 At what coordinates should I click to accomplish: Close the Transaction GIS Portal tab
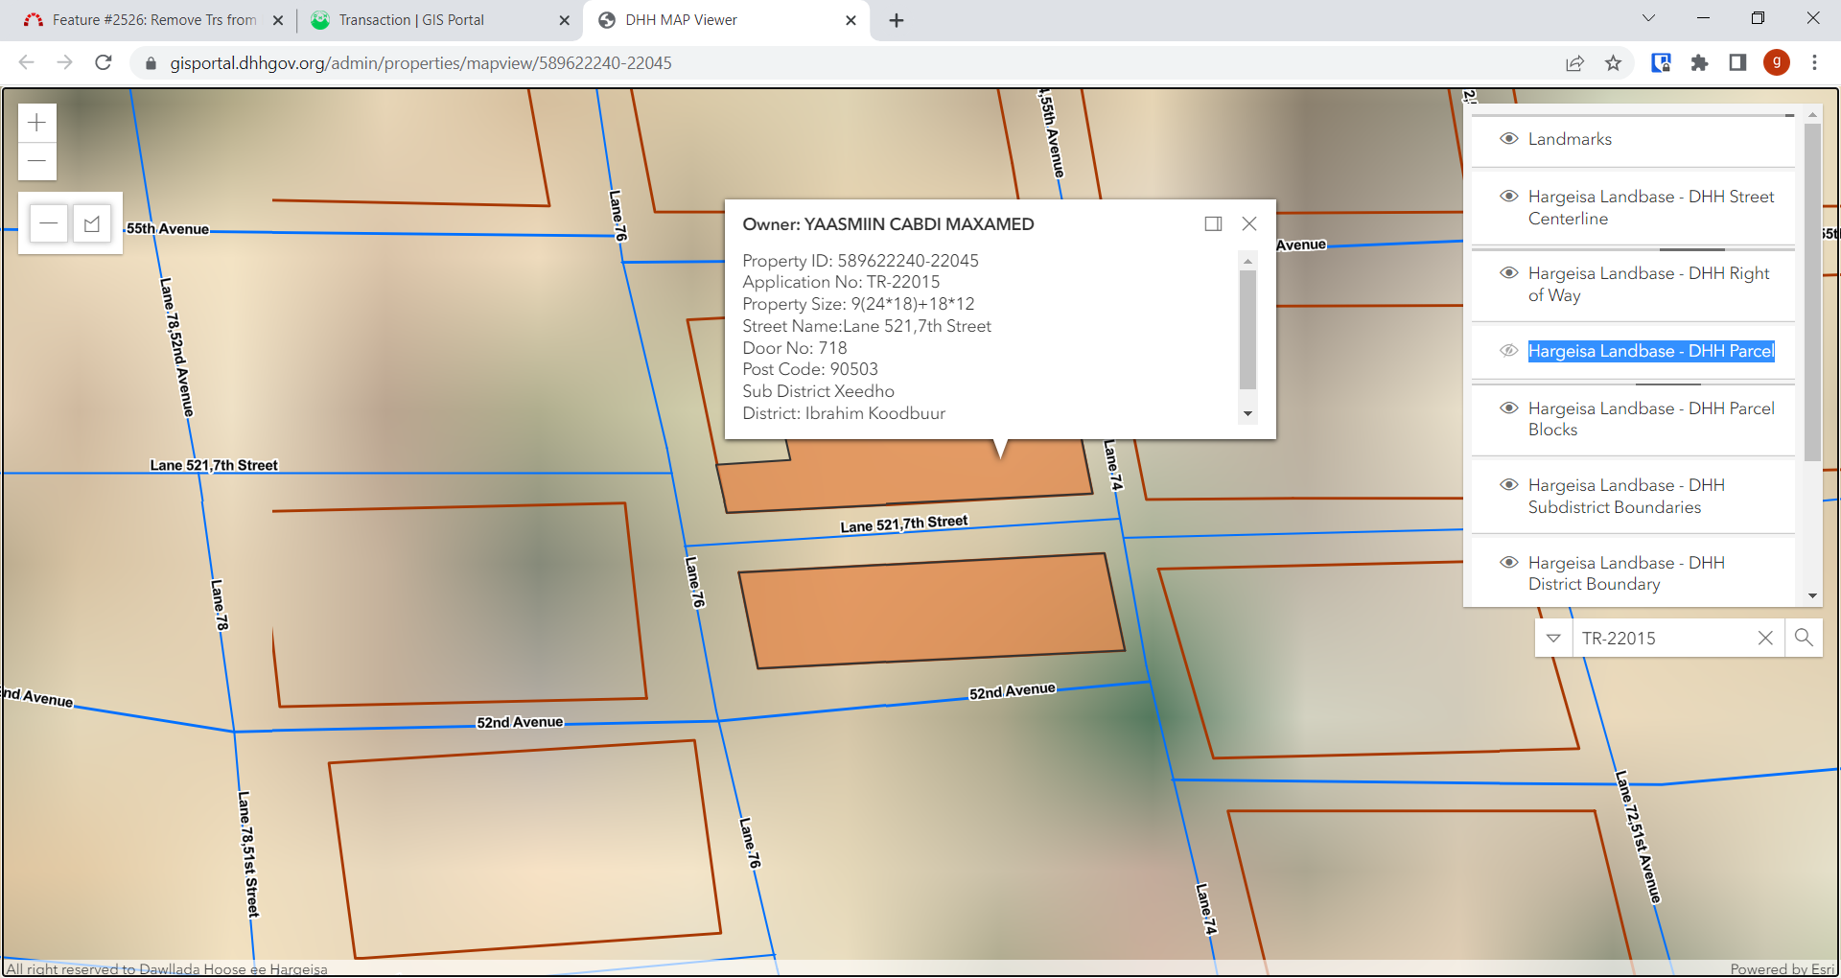click(564, 20)
